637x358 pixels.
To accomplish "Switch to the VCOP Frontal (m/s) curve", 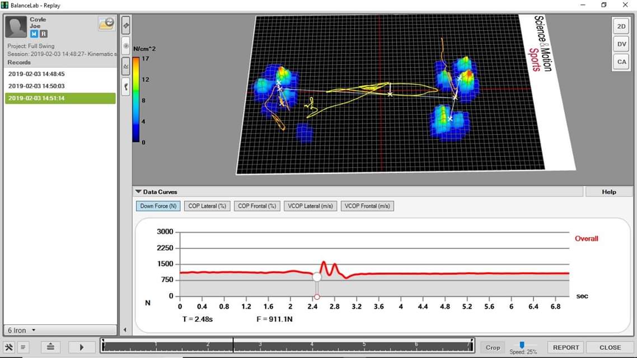I will 367,206.
